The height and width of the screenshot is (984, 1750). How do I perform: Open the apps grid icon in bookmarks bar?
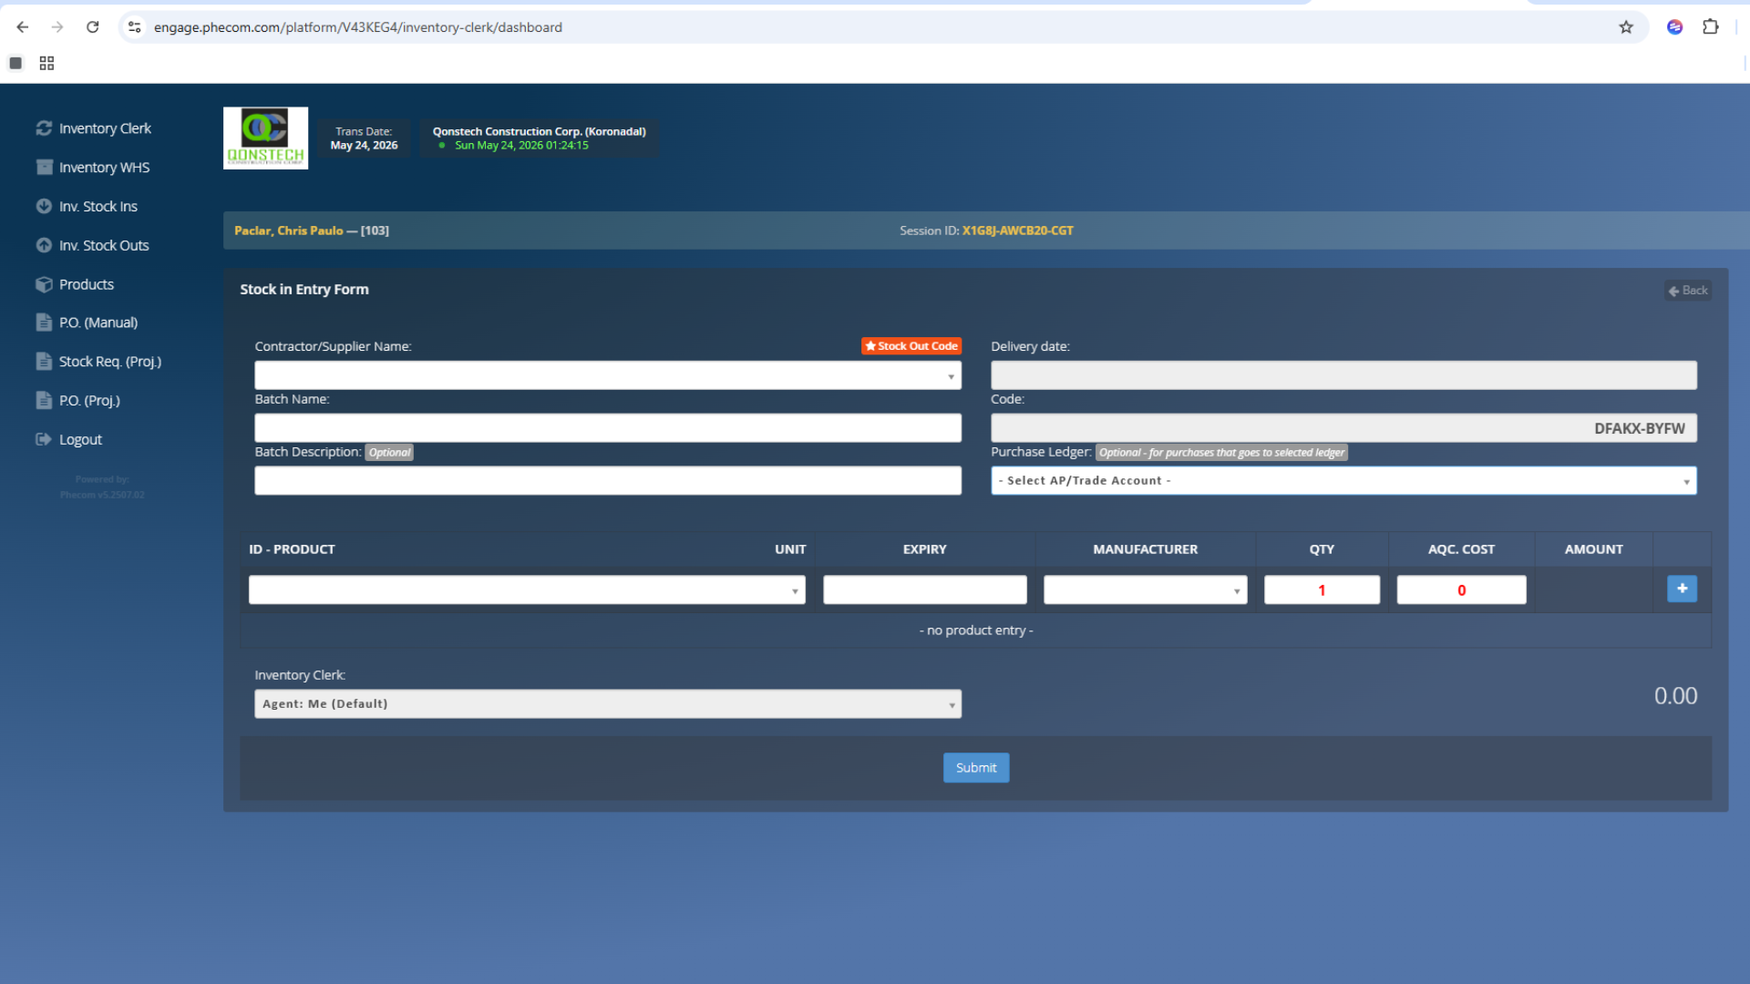[46, 63]
